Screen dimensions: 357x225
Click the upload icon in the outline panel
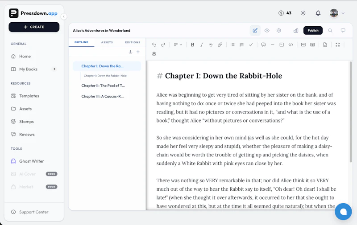pyautogui.click(x=130, y=52)
